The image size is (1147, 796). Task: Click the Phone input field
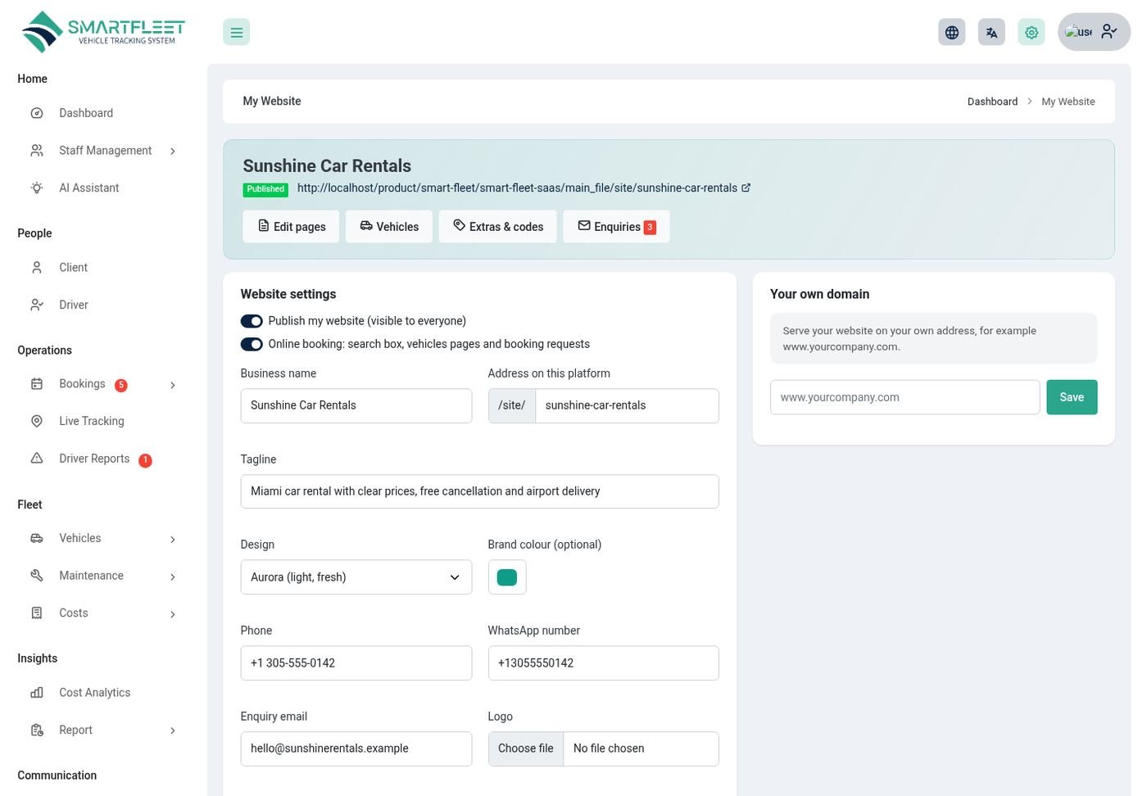pos(356,663)
